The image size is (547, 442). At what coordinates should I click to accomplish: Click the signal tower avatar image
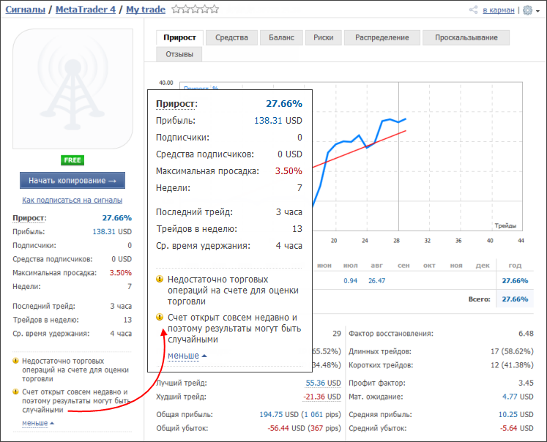[x=72, y=89]
